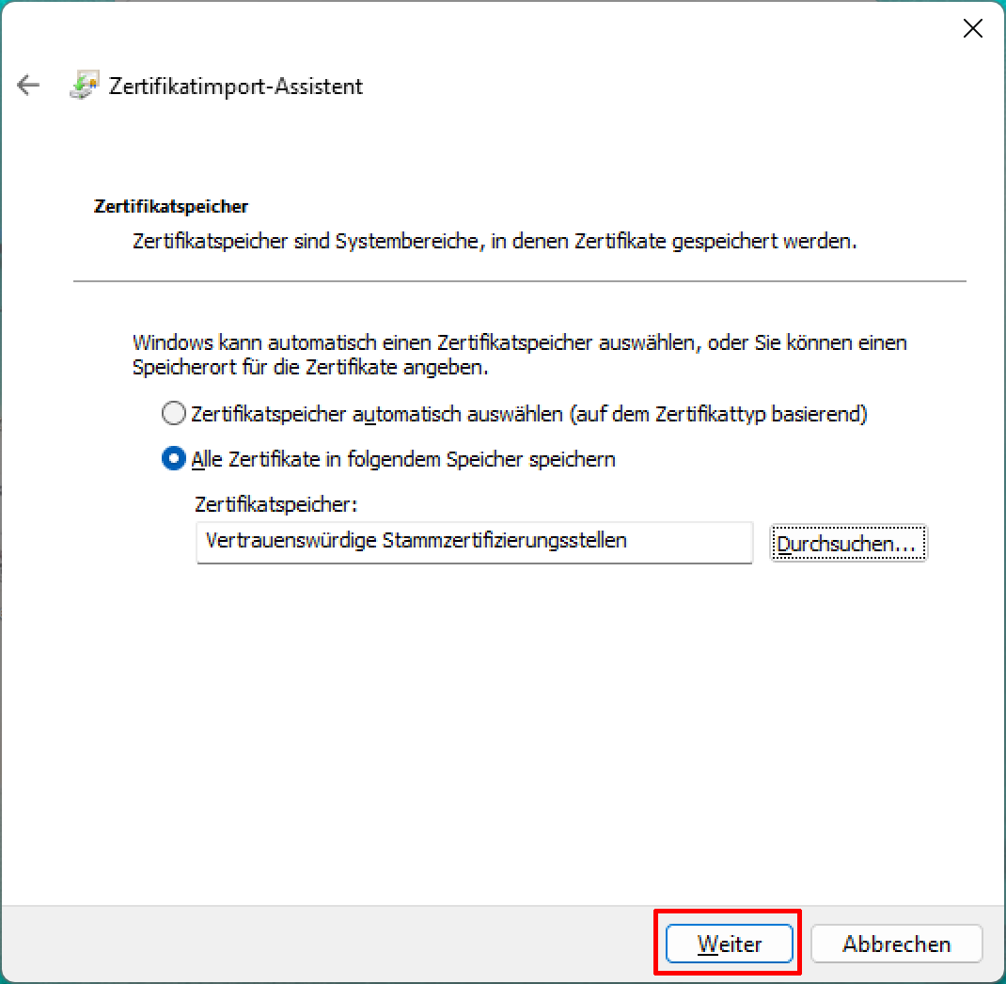
Task: Cancel the wizard via Abbrechen
Action: click(896, 944)
